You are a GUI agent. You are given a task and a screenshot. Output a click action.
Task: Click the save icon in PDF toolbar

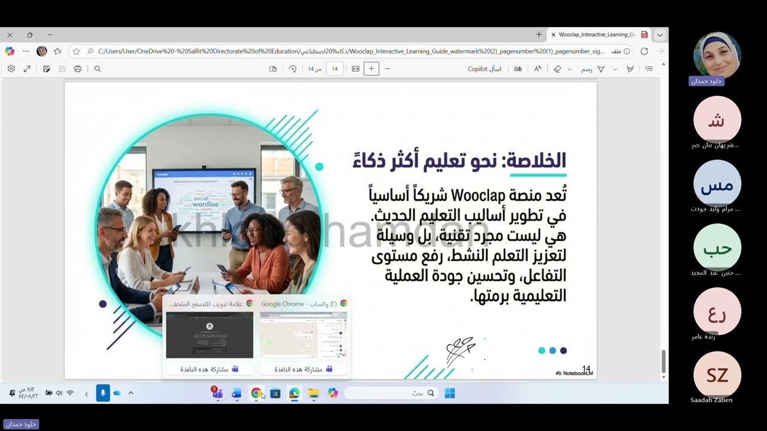coord(62,69)
